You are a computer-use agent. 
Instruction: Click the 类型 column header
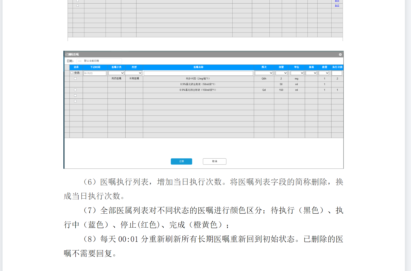(134, 67)
